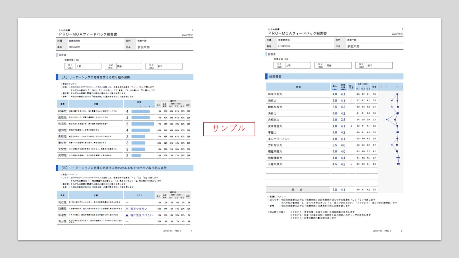Click the 統率性 row label
The width and height of the screenshot is (459, 258).
tap(62, 111)
